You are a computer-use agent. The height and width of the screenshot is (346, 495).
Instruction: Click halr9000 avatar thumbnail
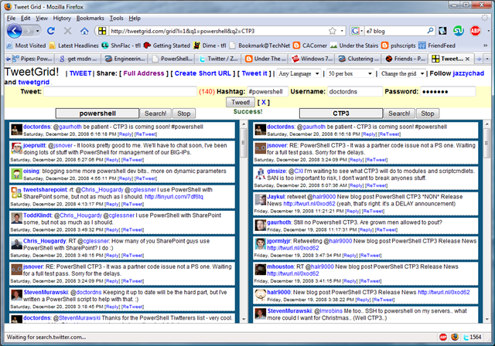(261, 294)
